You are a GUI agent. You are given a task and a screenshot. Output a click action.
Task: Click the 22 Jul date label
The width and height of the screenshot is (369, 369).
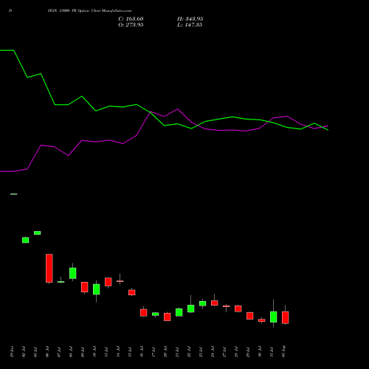[189, 351]
